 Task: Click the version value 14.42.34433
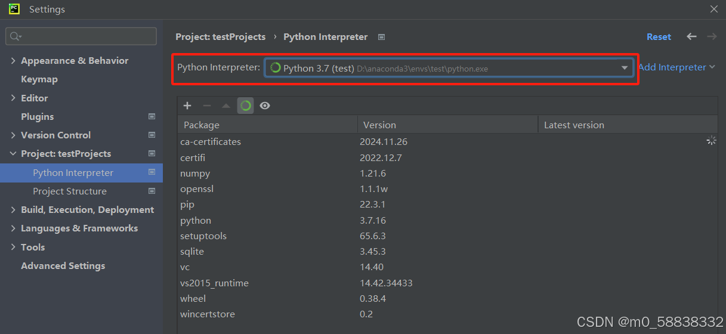click(x=386, y=283)
